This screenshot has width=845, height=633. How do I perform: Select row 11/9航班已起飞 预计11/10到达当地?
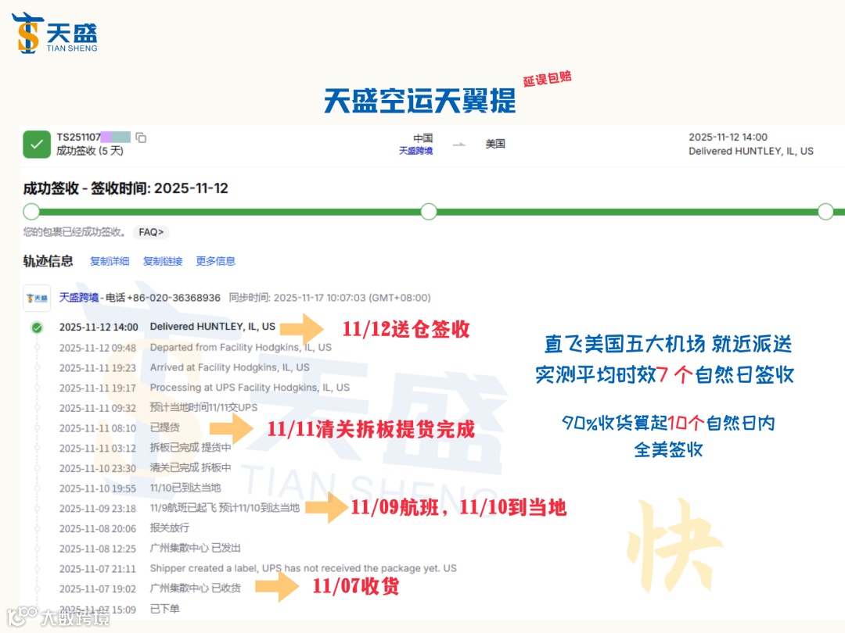click(179, 508)
